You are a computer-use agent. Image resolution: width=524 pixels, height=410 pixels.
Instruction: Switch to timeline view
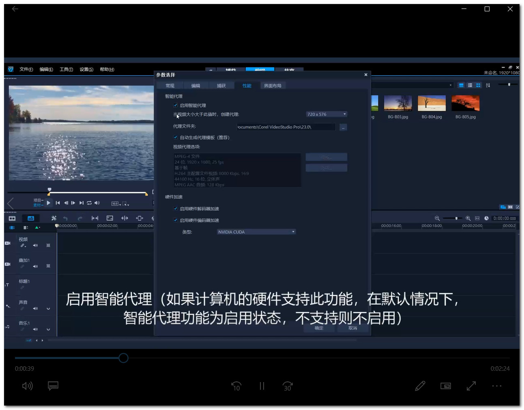[x=31, y=218]
